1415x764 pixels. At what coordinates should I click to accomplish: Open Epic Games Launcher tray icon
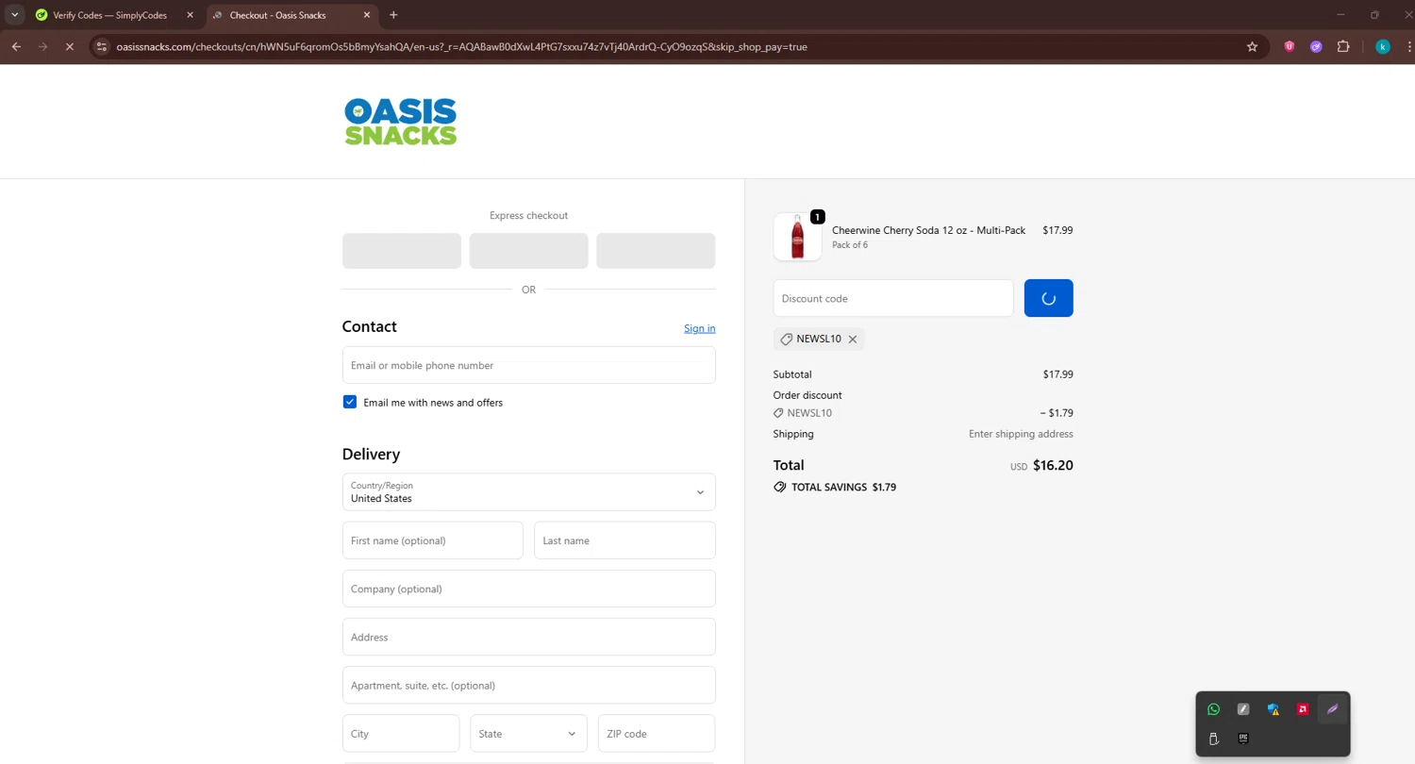[1243, 739]
